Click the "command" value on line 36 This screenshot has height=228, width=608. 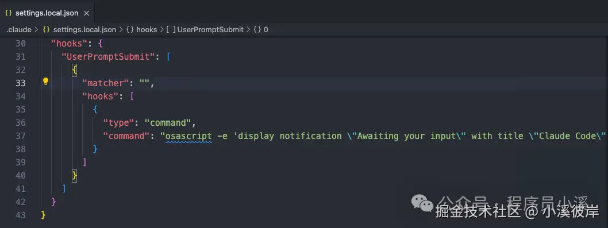pyautogui.click(x=168, y=122)
